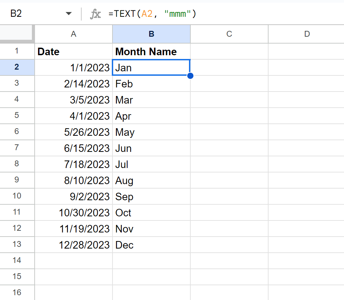Image resolution: width=344 pixels, height=300 pixels.
Task: Click the fill handle dot on cell B2
Action: [190, 76]
